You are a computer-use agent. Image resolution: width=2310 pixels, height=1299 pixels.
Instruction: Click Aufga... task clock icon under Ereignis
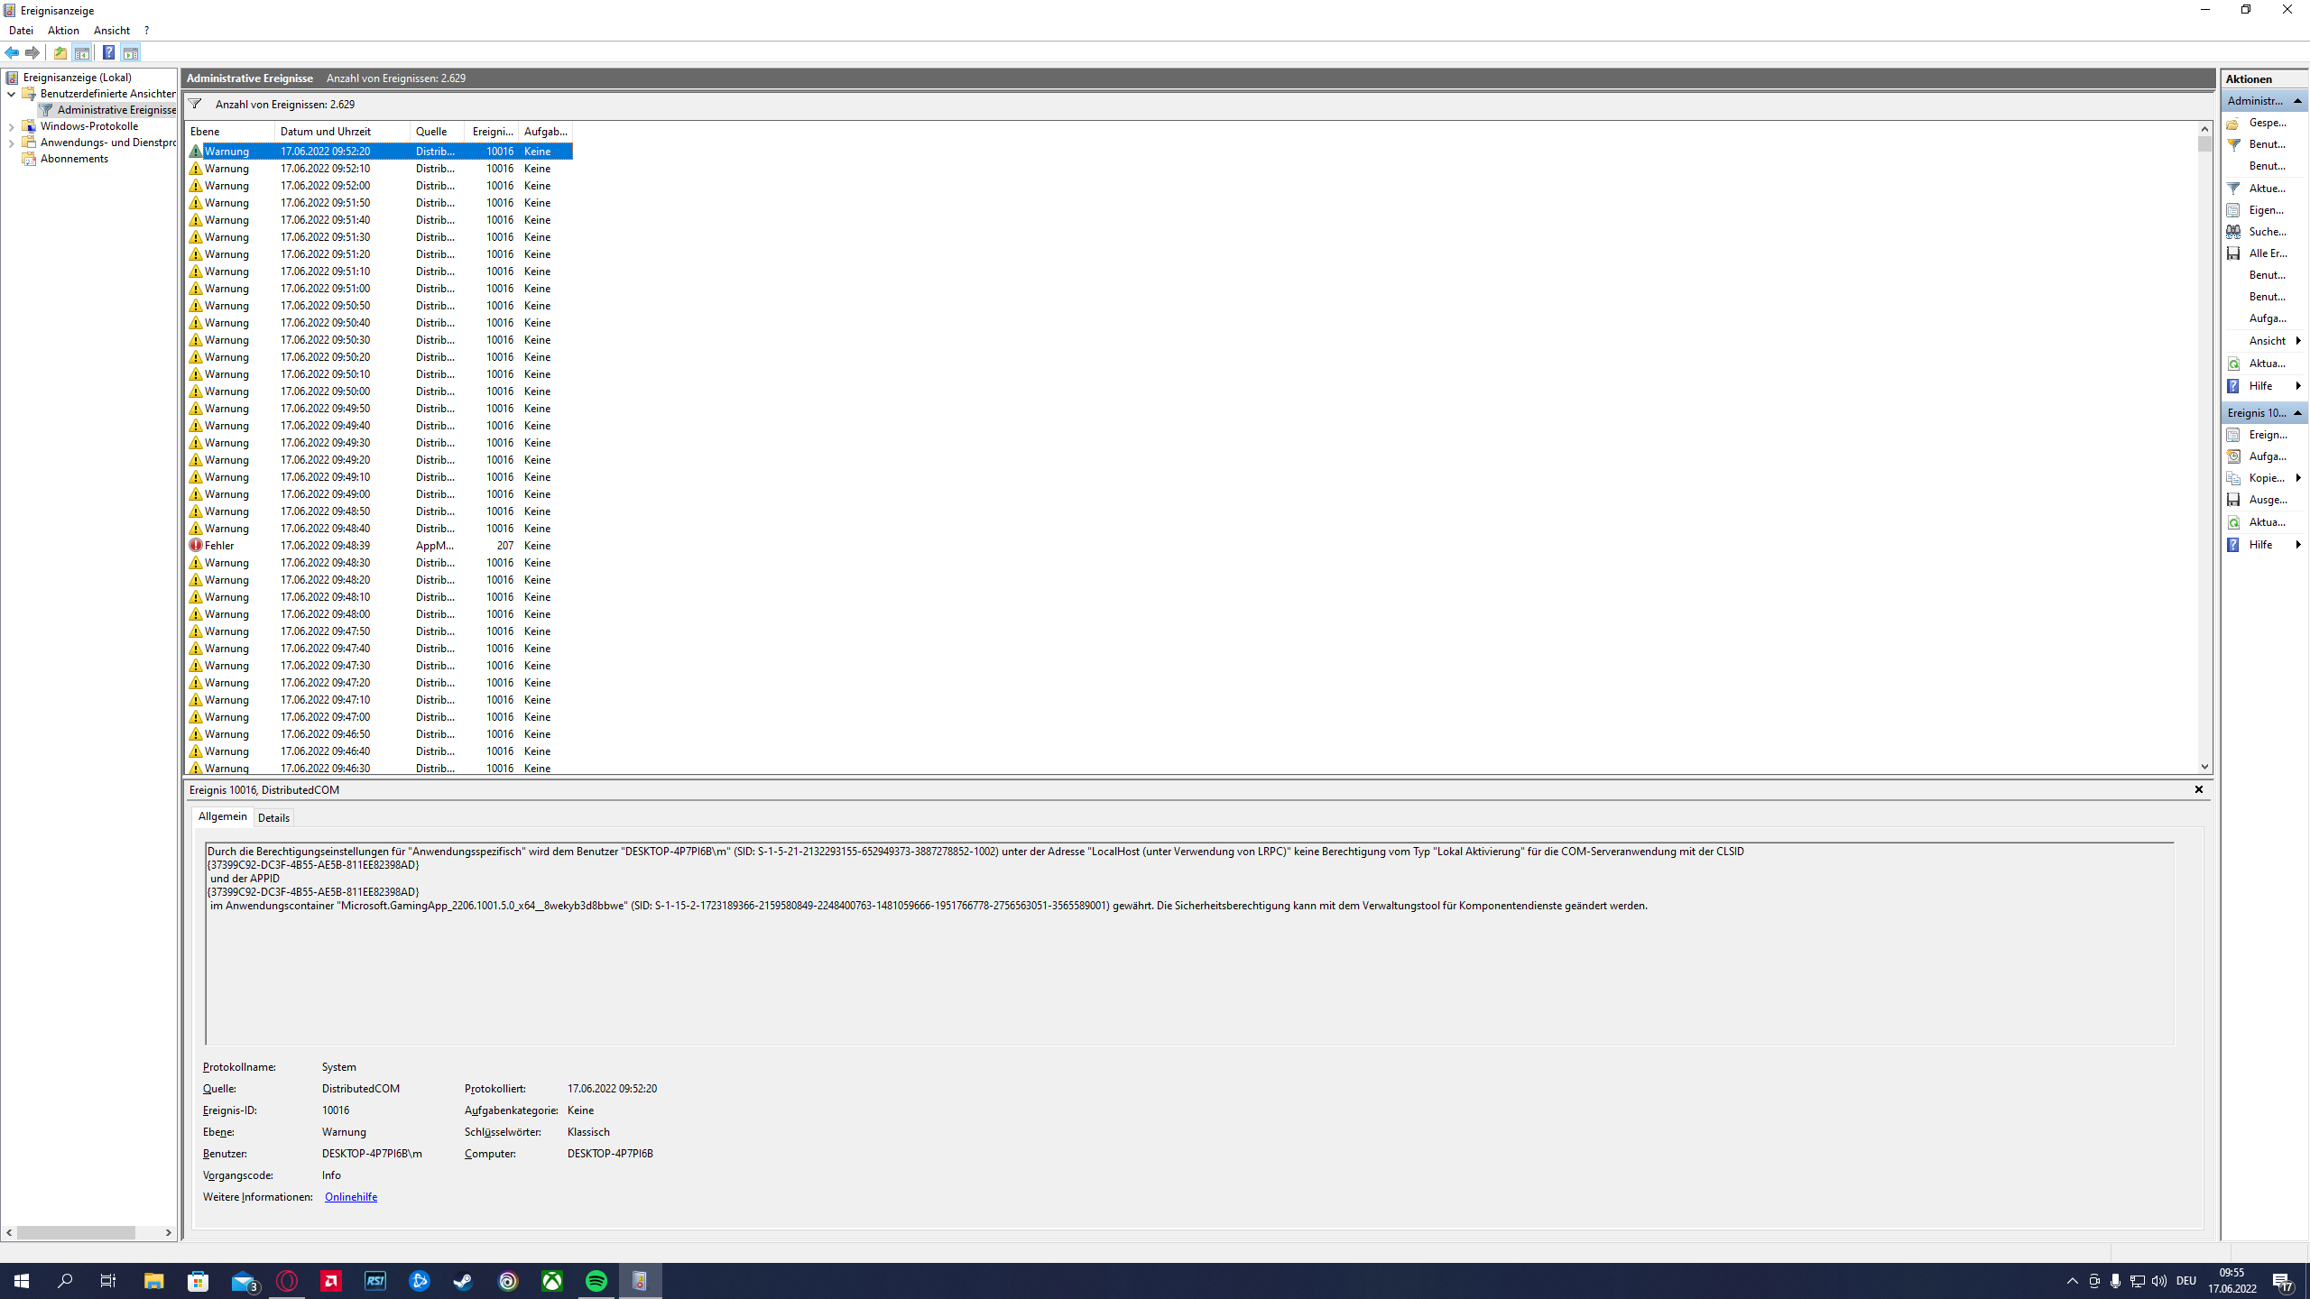pos(2233,456)
